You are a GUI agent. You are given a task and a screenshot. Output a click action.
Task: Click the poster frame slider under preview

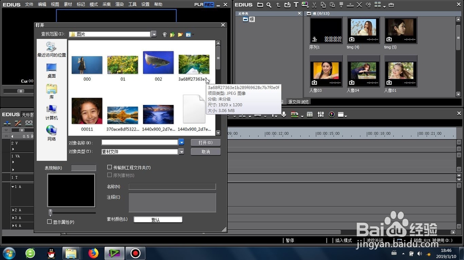pyautogui.click(x=50, y=212)
